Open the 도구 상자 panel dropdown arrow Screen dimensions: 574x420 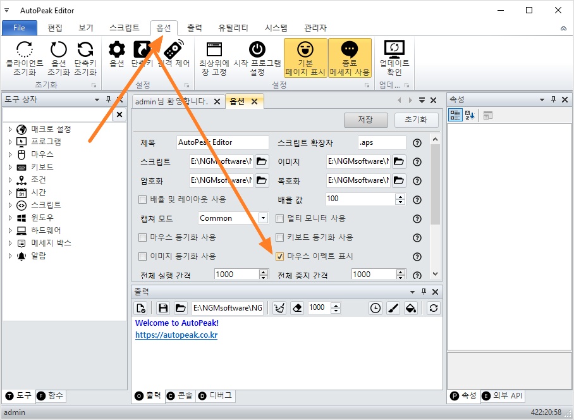[x=97, y=99]
